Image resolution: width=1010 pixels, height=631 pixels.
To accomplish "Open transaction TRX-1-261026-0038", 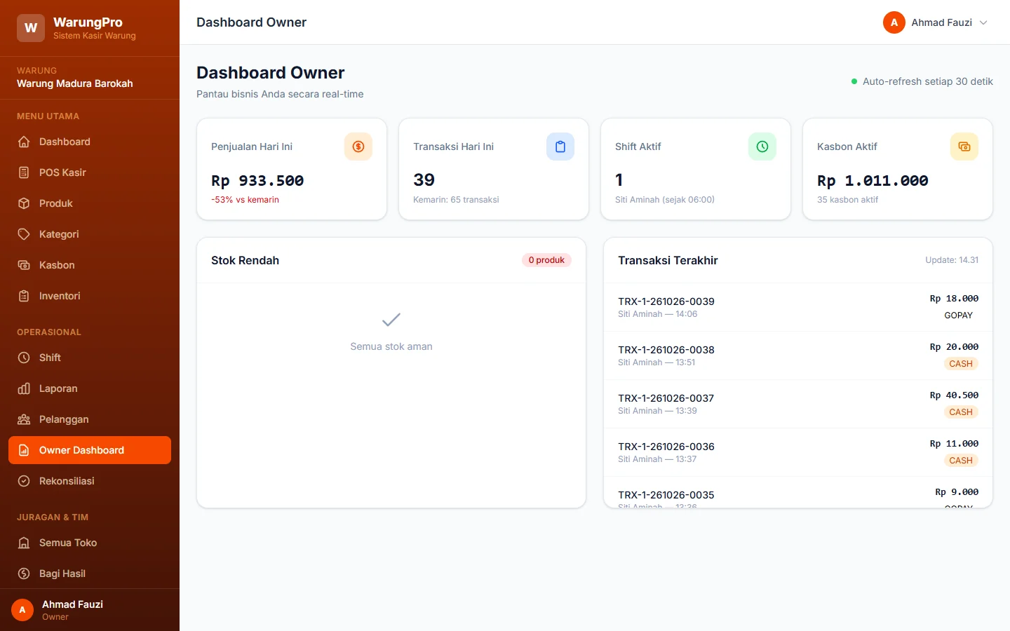I will [798, 355].
